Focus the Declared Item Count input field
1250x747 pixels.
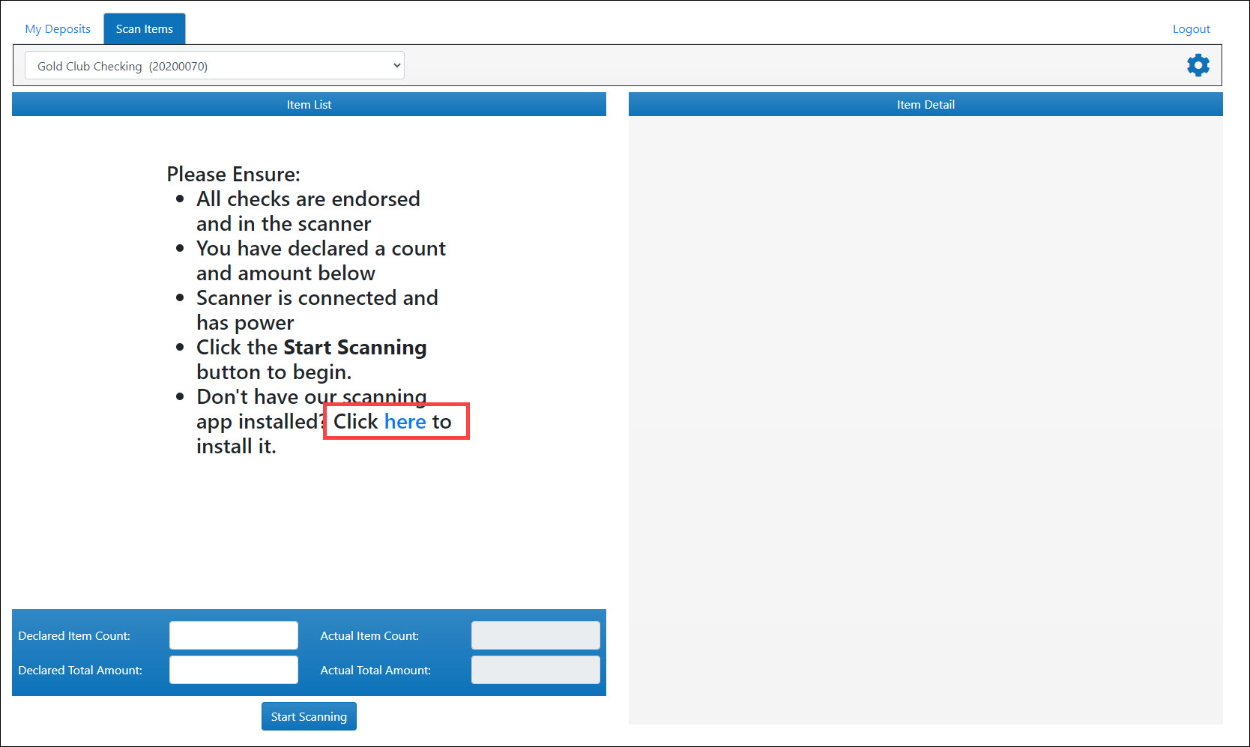(234, 635)
